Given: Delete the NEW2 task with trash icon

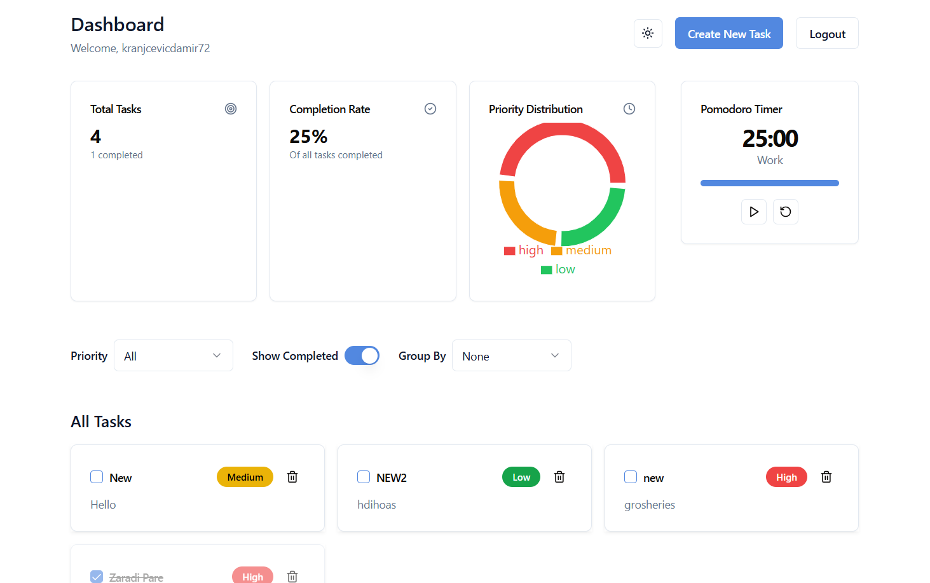Looking at the screenshot, I should click(559, 477).
